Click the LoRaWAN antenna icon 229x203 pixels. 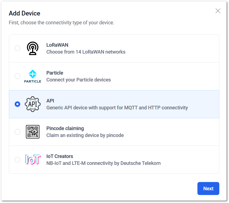click(x=33, y=48)
